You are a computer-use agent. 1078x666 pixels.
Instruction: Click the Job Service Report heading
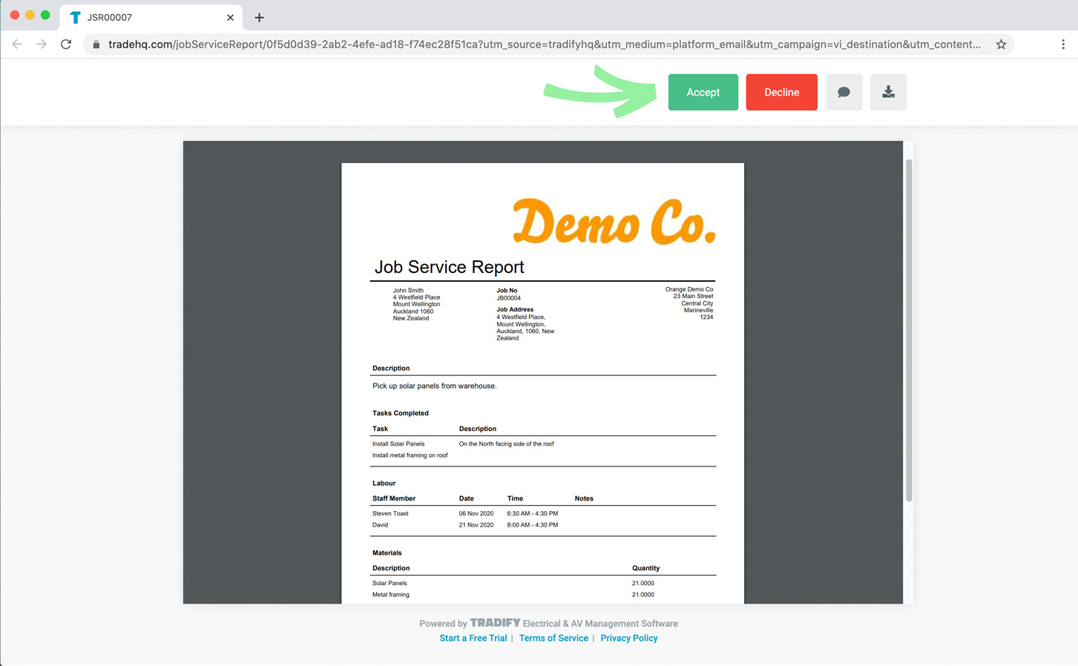[449, 267]
